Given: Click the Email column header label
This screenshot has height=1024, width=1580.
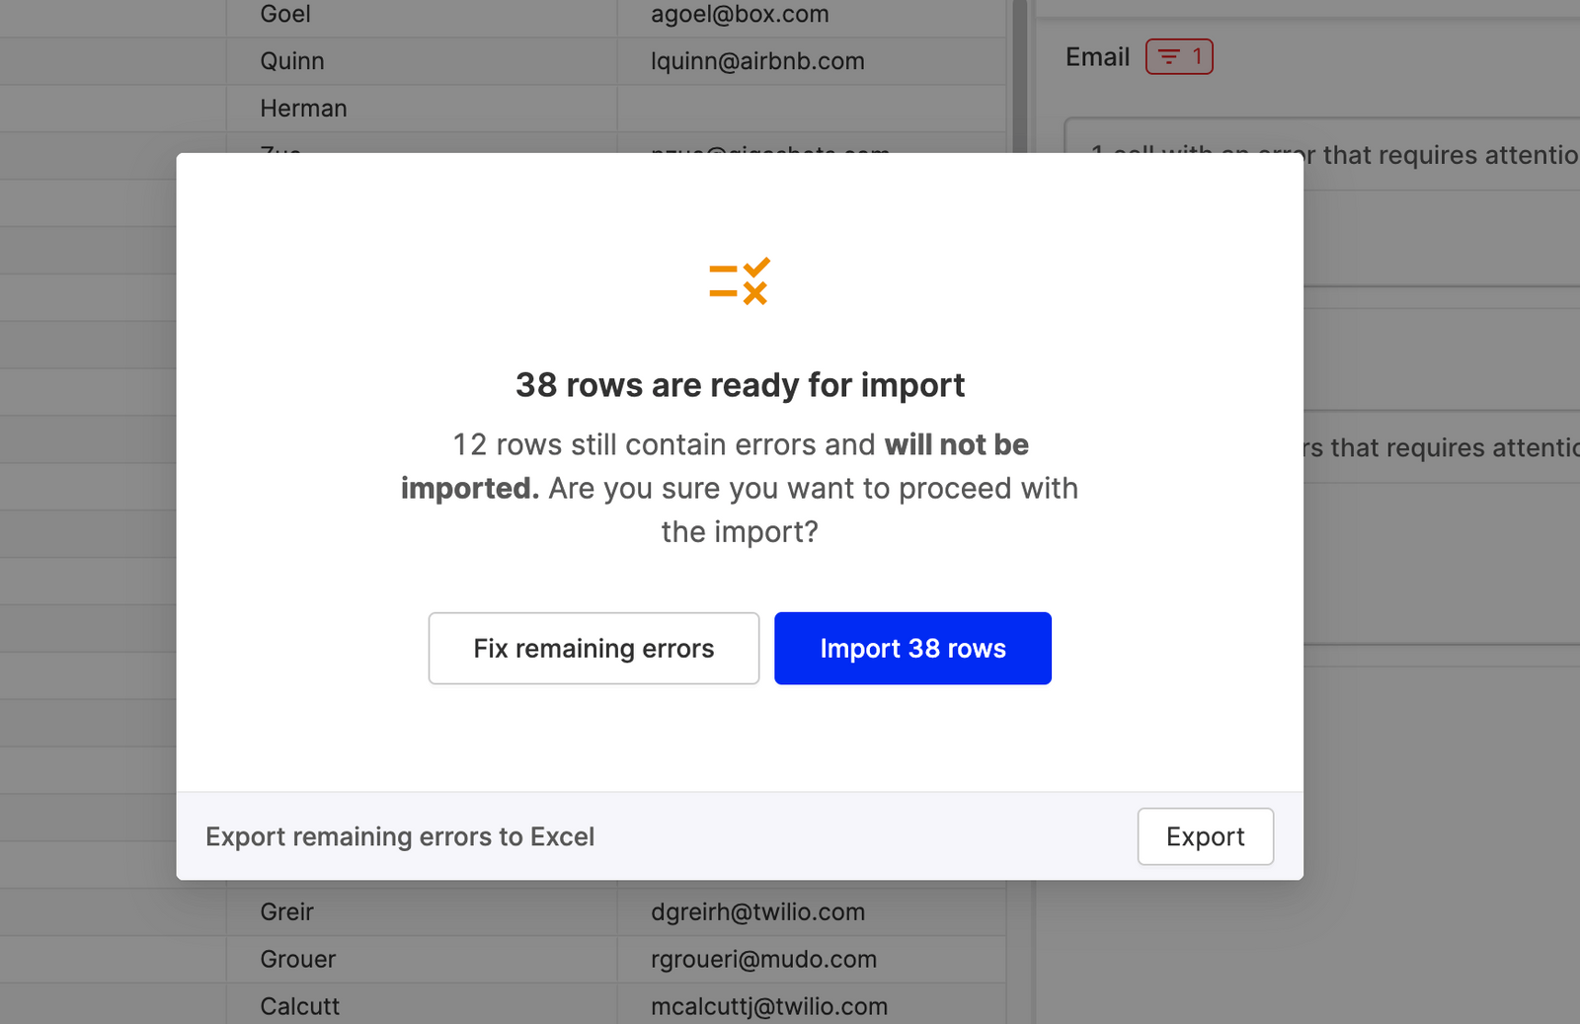Looking at the screenshot, I should 1097,56.
